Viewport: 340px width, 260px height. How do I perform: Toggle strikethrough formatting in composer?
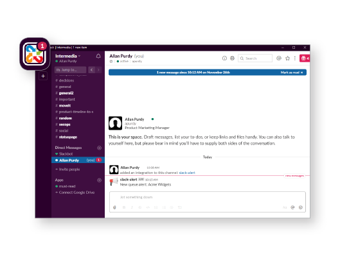[140, 207]
